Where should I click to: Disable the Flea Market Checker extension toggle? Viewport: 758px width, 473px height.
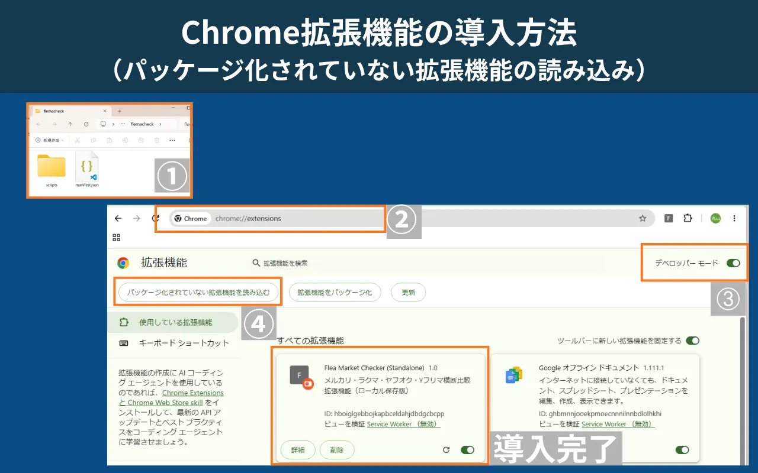[x=468, y=450]
